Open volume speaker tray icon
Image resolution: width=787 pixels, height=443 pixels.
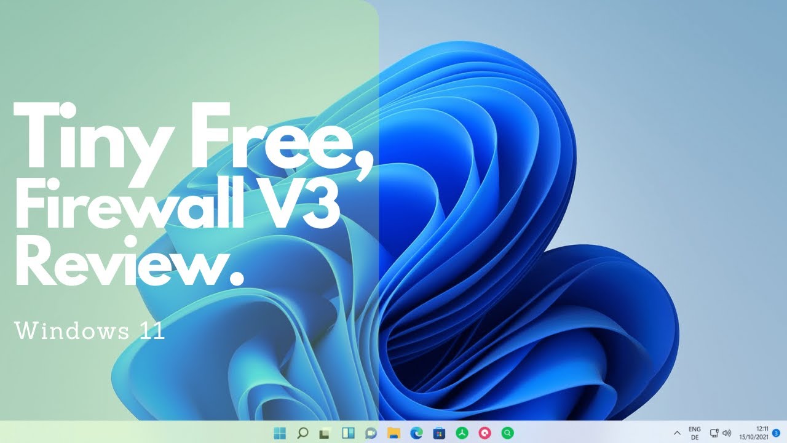pos(727,433)
